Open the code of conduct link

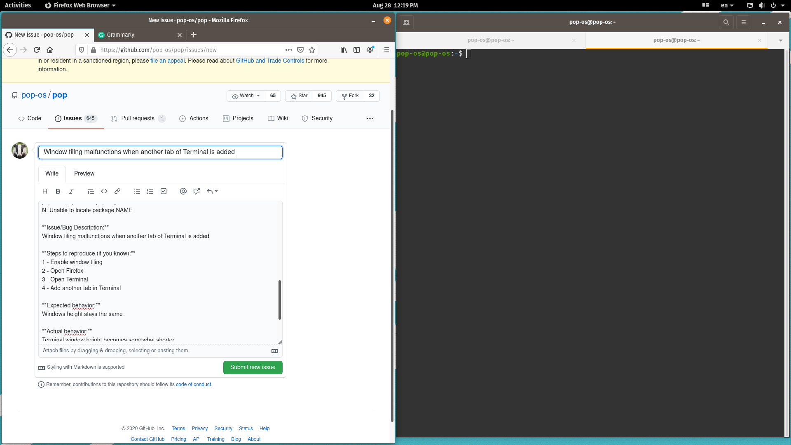tap(194, 384)
